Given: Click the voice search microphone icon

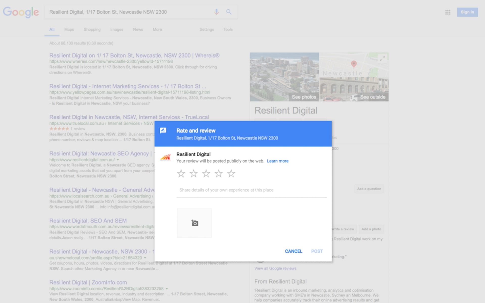Looking at the screenshot, I should pos(216,12).
